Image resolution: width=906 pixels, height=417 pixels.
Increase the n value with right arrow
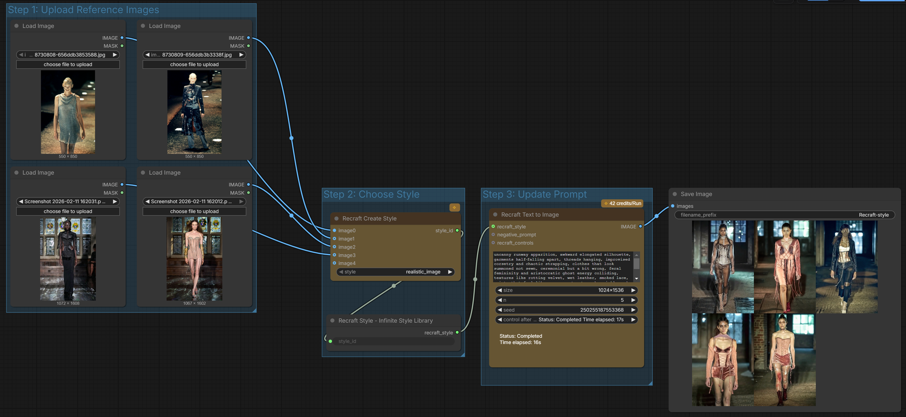[633, 300]
